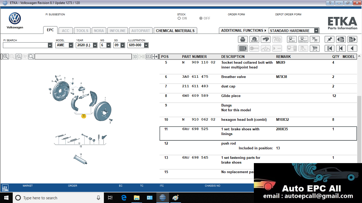
Task: Open Microsoft Edge from taskbar
Action: point(124,198)
